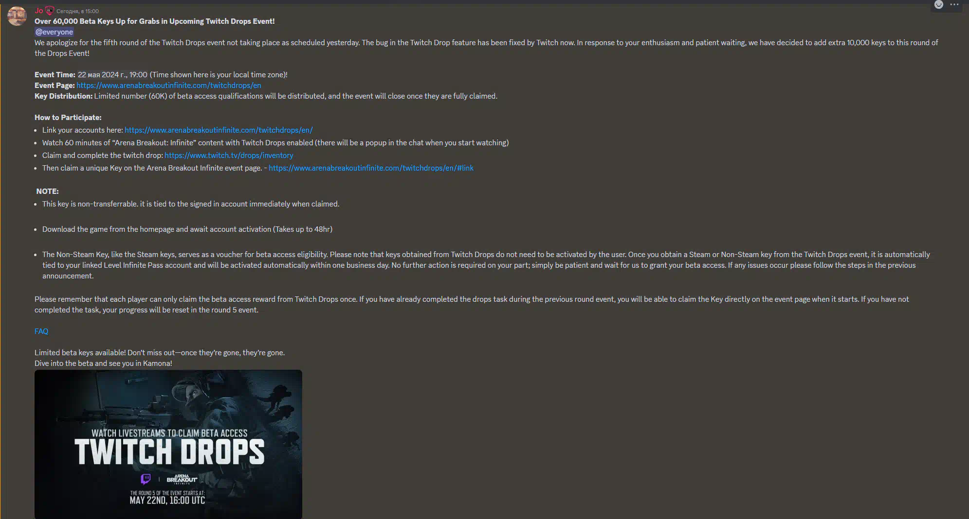Click the red role badge beside Jo's name
969x519 pixels.
point(50,10)
